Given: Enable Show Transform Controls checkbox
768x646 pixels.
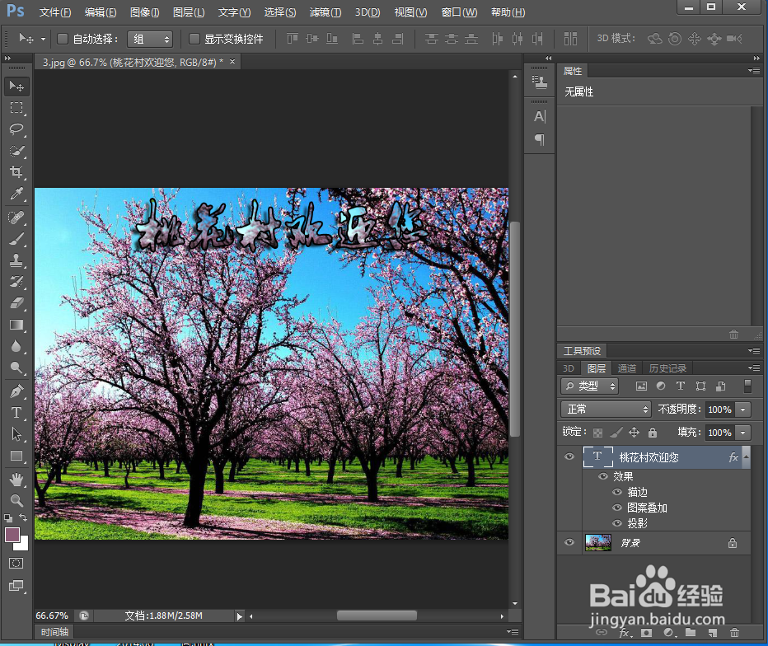Looking at the screenshot, I should point(194,39).
